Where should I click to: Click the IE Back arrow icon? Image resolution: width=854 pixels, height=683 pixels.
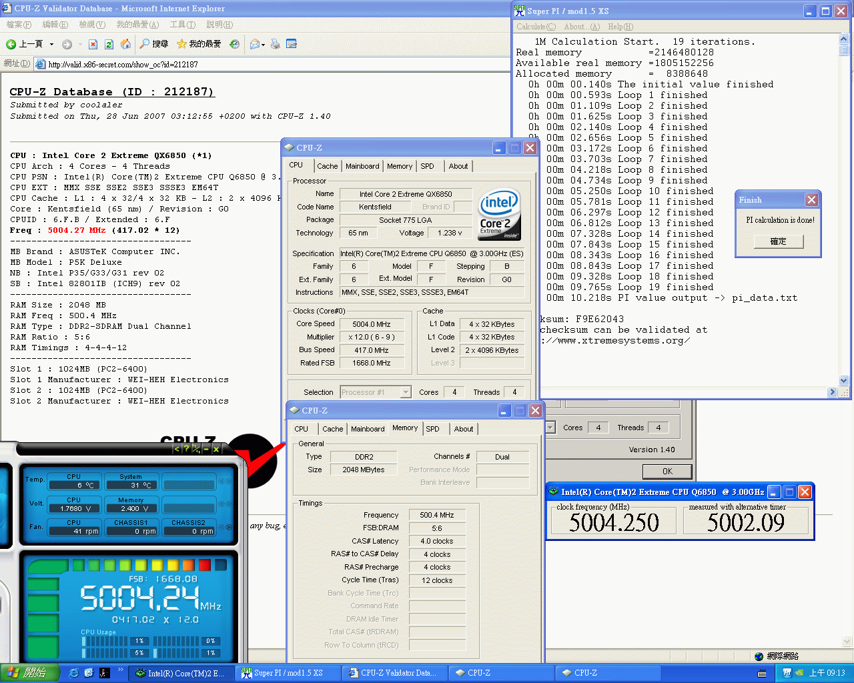point(11,44)
